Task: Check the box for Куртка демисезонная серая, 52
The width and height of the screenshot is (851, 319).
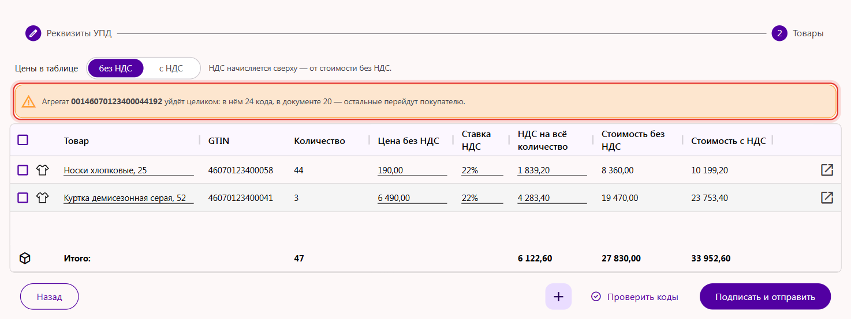Action: coord(23,198)
